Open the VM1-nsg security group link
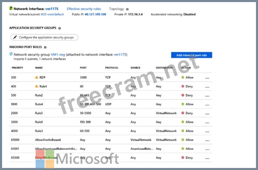The image size is (258, 170). point(58,55)
